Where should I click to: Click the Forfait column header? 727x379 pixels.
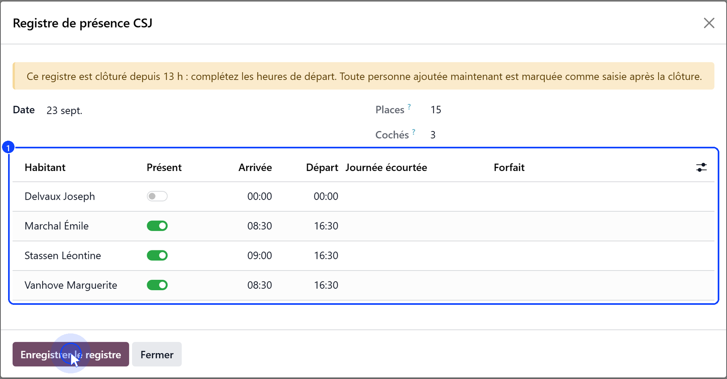(x=509, y=167)
